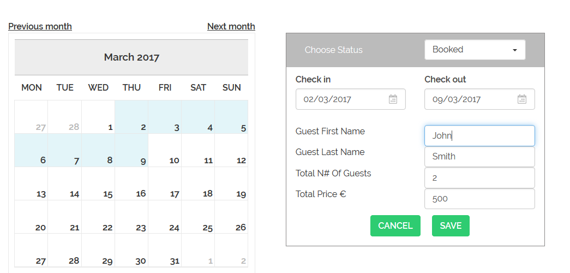The image size is (570, 273).
Task: Click the Check out date field
Action: (x=479, y=99)
